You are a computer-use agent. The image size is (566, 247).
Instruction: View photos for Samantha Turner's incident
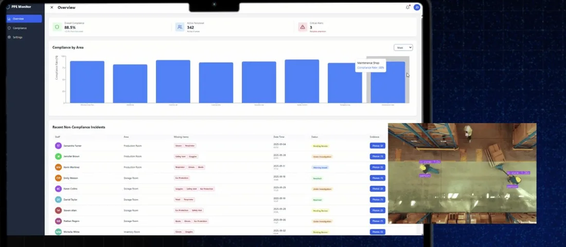(377, 145)
